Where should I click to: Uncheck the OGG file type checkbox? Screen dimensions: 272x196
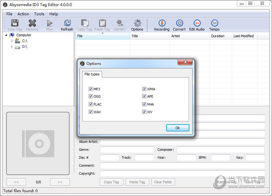(x=91, y=96)
